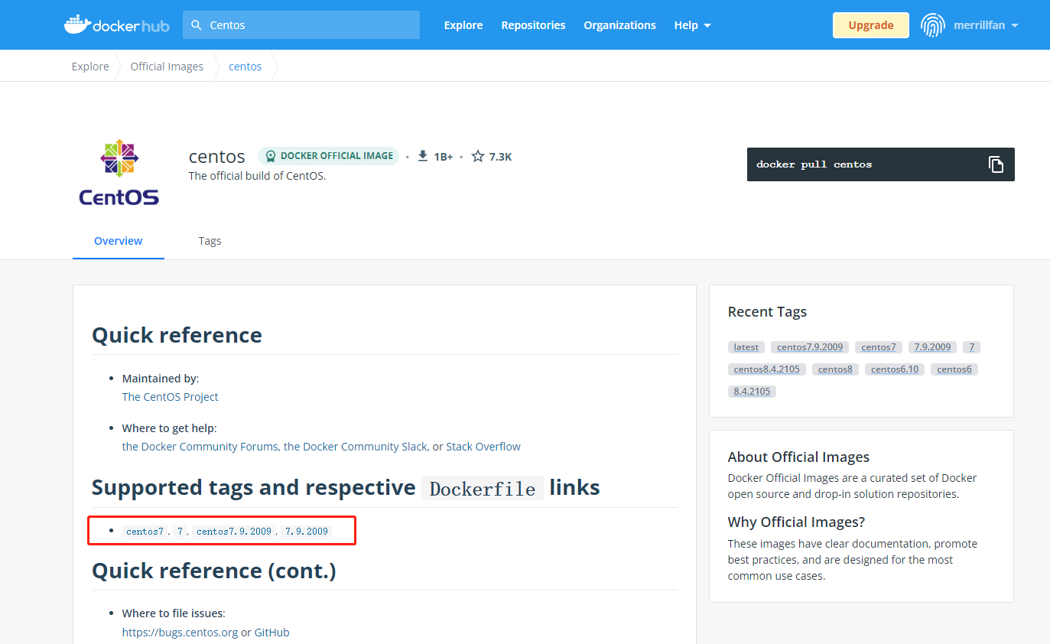Click the Quick reference (cont.) heading
Image resolution: width=1050 pixels, height=644 pixels.
point(214,571)
